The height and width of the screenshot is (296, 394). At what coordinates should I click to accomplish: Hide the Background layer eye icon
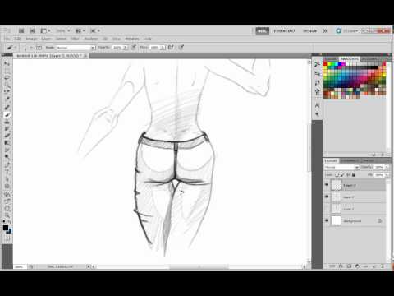327,220
